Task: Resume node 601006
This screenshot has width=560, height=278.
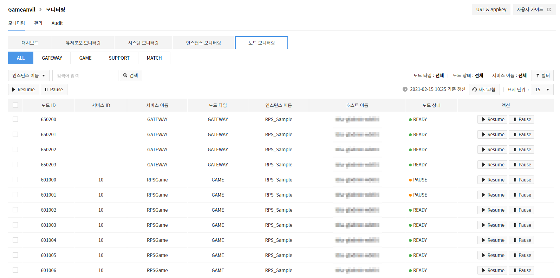Action: (492, 270)
